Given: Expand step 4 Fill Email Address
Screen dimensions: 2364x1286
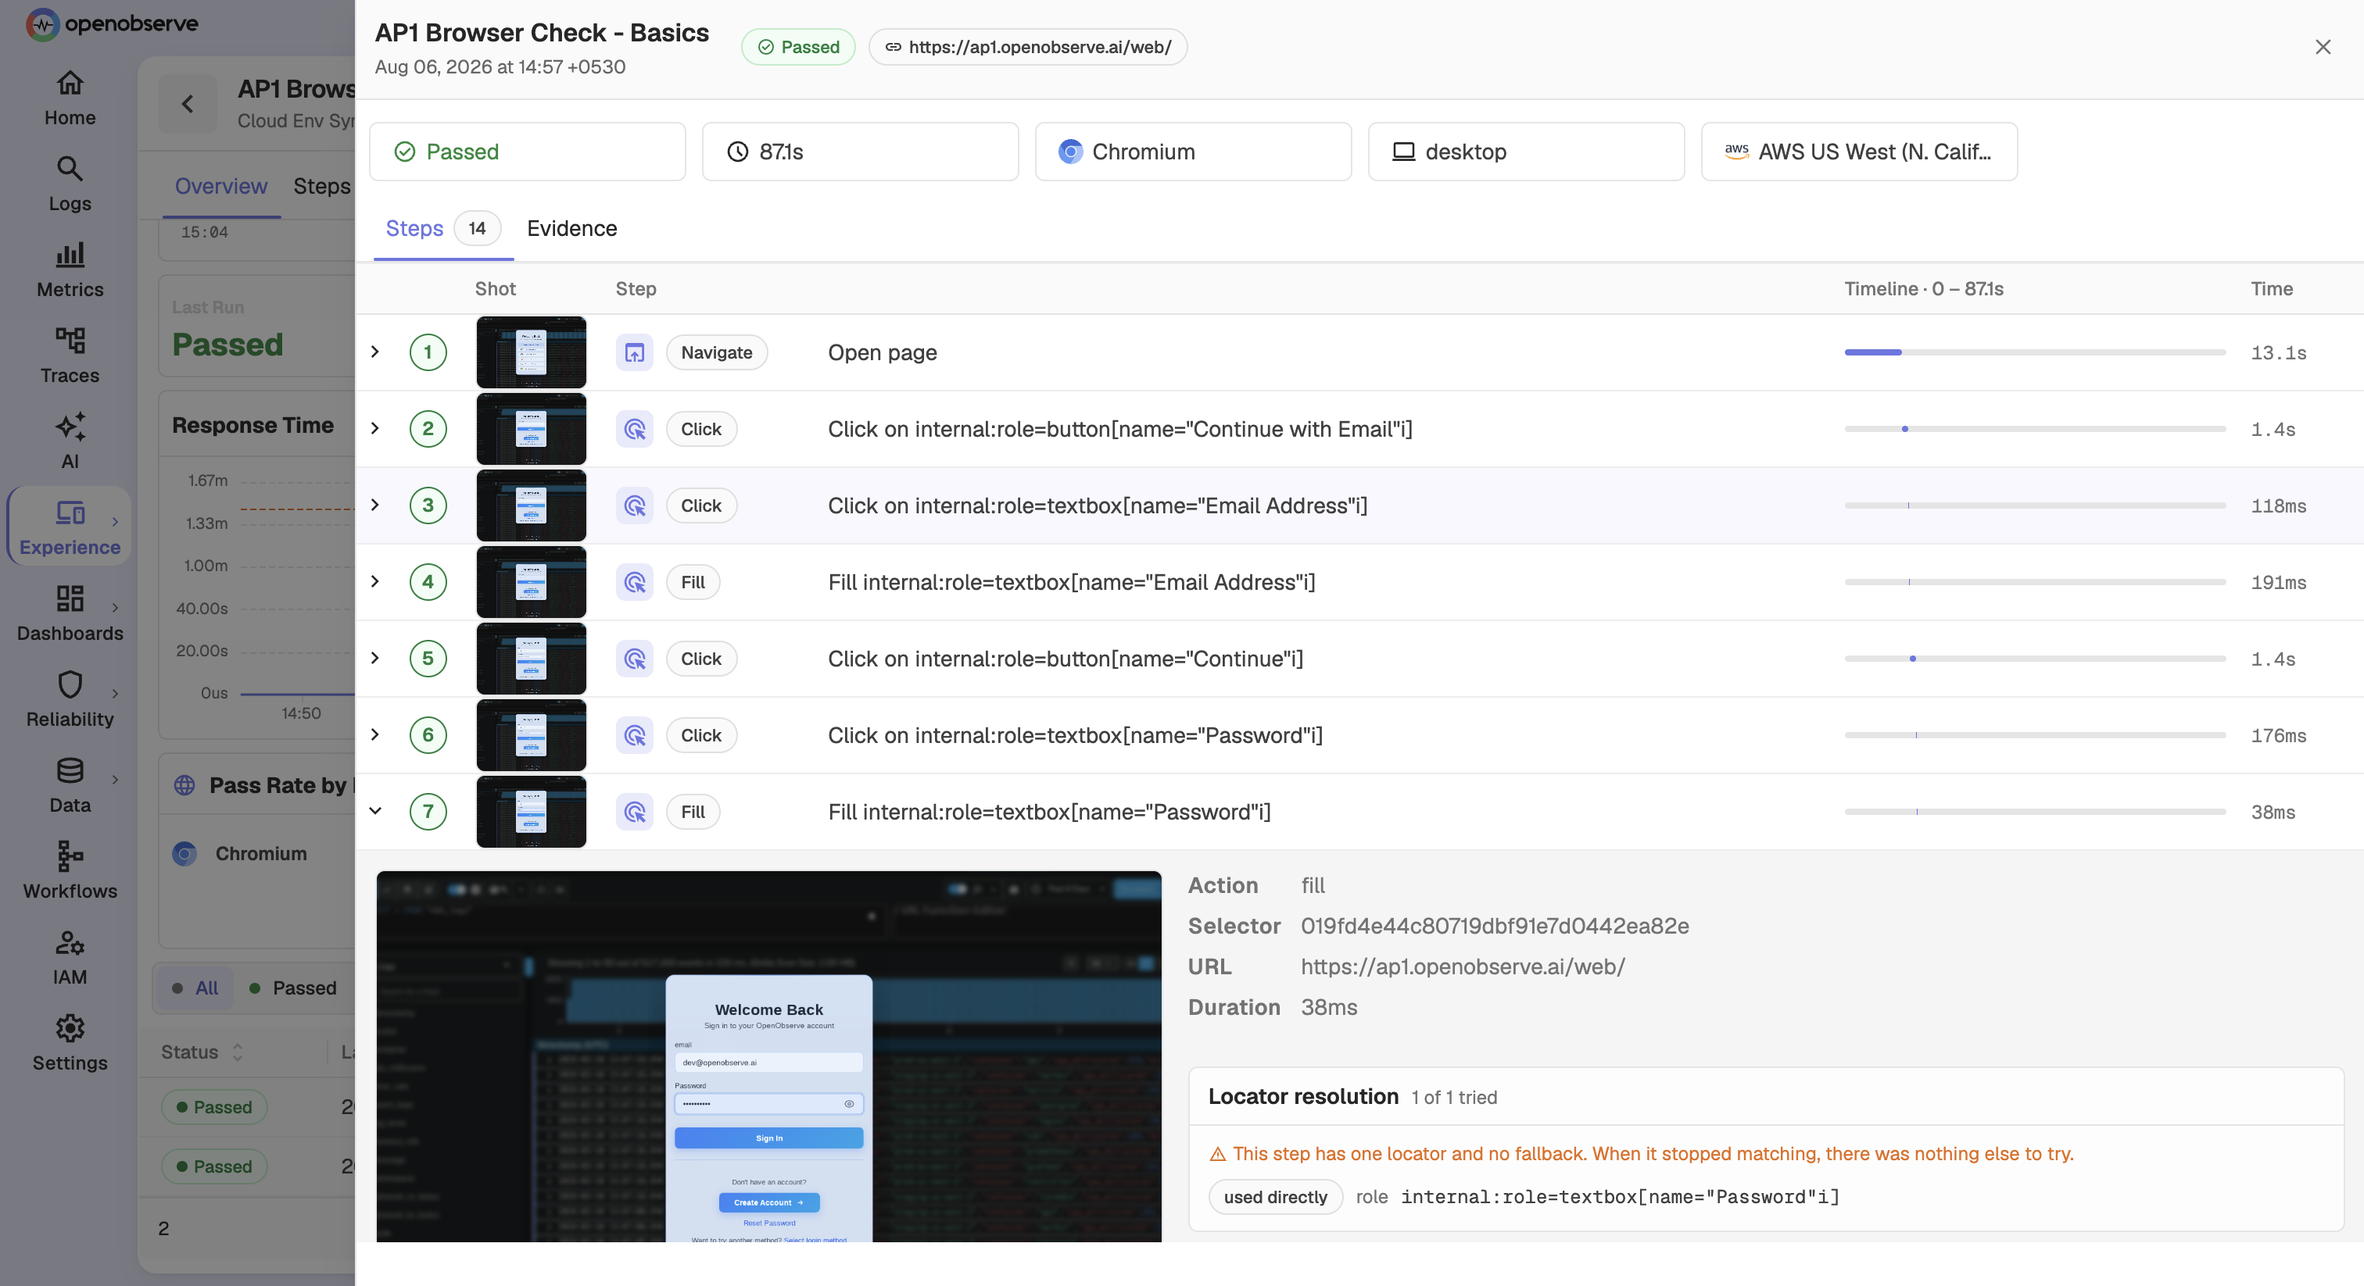Looking at the screenshot, I should click(374, 581).
